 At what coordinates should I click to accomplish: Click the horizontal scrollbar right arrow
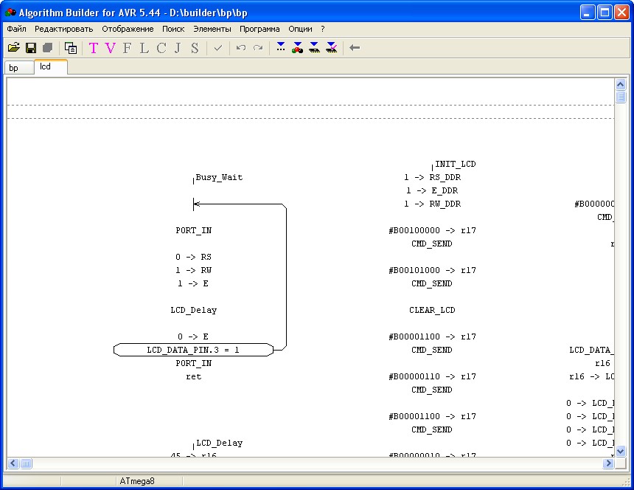coord(608,463)
